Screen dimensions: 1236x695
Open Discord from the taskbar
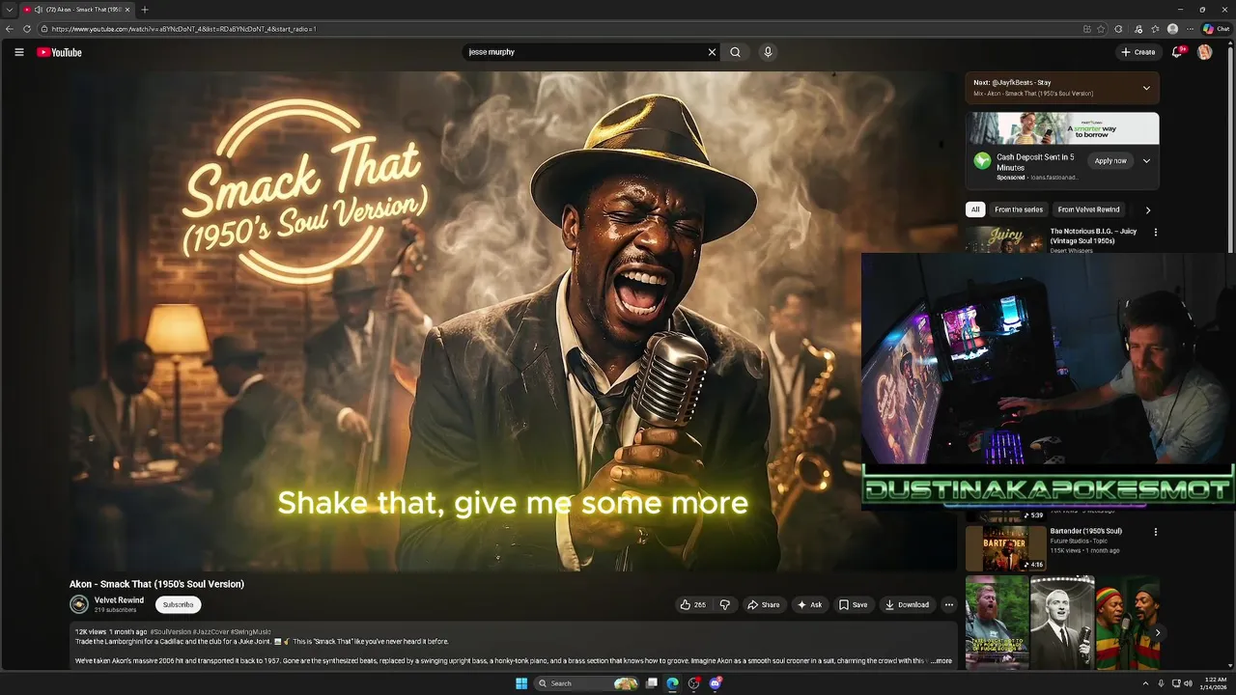[x=716, y=683]
